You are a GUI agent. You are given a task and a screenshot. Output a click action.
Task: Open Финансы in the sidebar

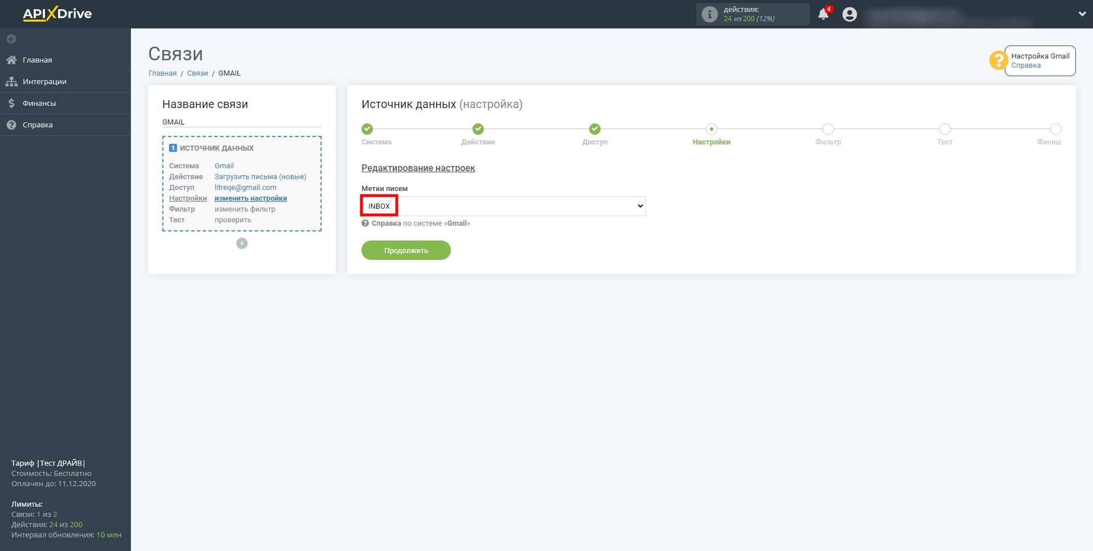point(65,103)
